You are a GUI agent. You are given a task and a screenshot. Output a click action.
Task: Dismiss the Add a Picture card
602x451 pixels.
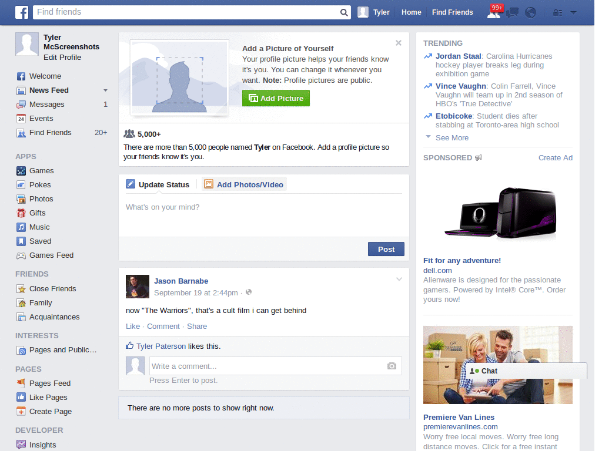click(x=399, y=43)
